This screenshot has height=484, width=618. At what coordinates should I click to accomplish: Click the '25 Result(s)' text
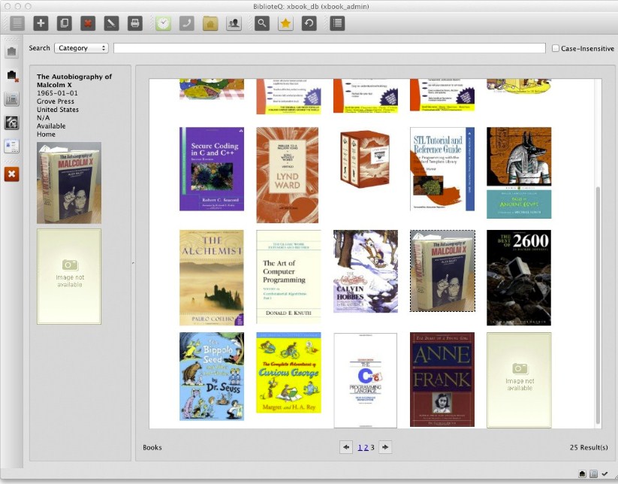pyautogui.click(x=589, y=447)
